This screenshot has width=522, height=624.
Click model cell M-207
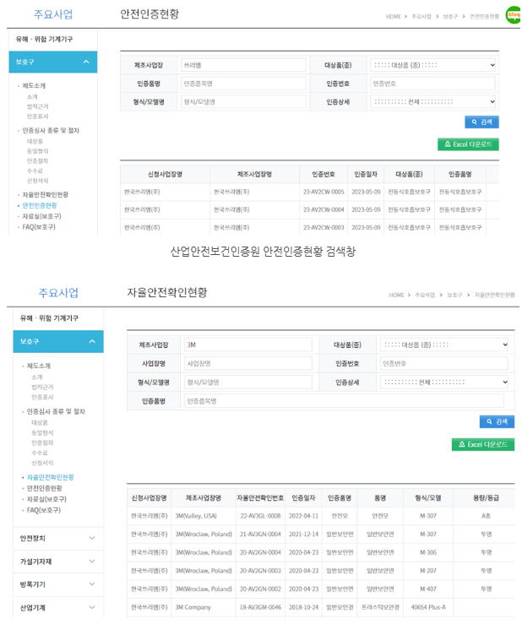[x=428, y=571]
